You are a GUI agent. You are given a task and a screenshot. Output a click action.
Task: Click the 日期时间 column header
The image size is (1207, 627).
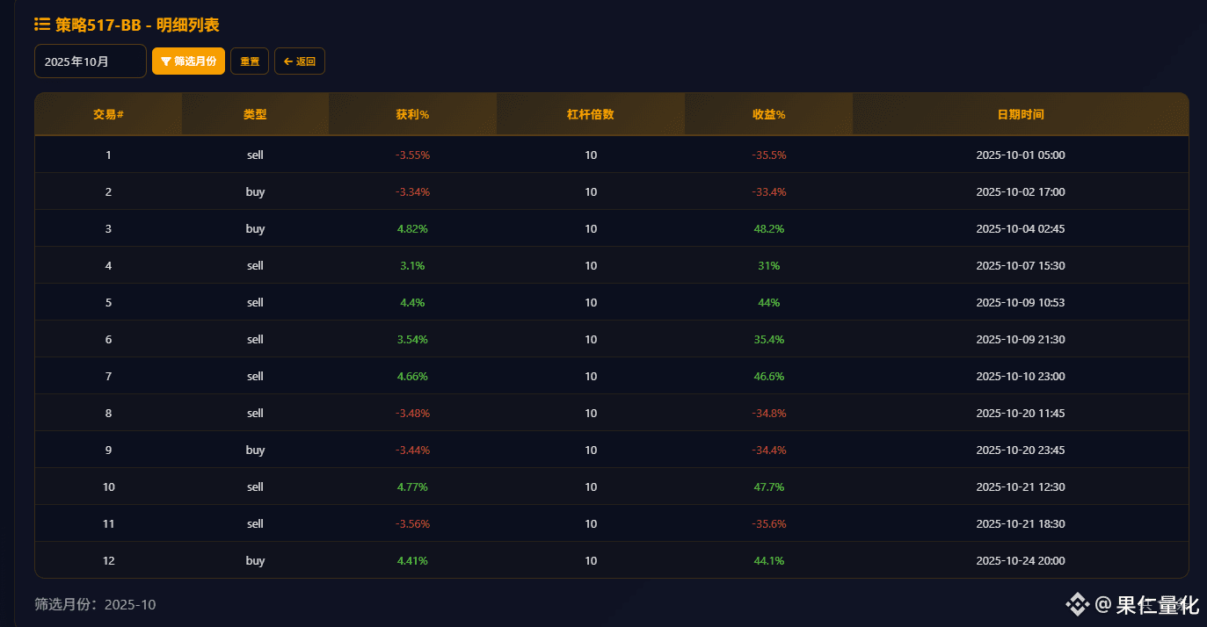point(1021,115)
